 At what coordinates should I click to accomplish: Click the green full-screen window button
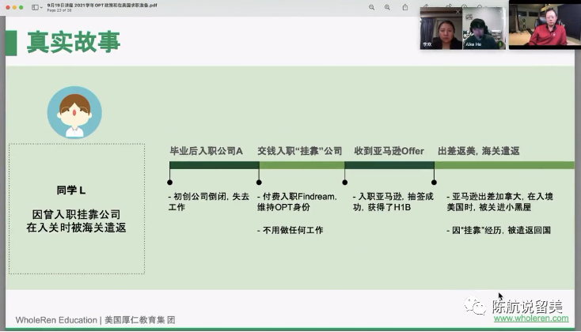[x=21, y=7]
